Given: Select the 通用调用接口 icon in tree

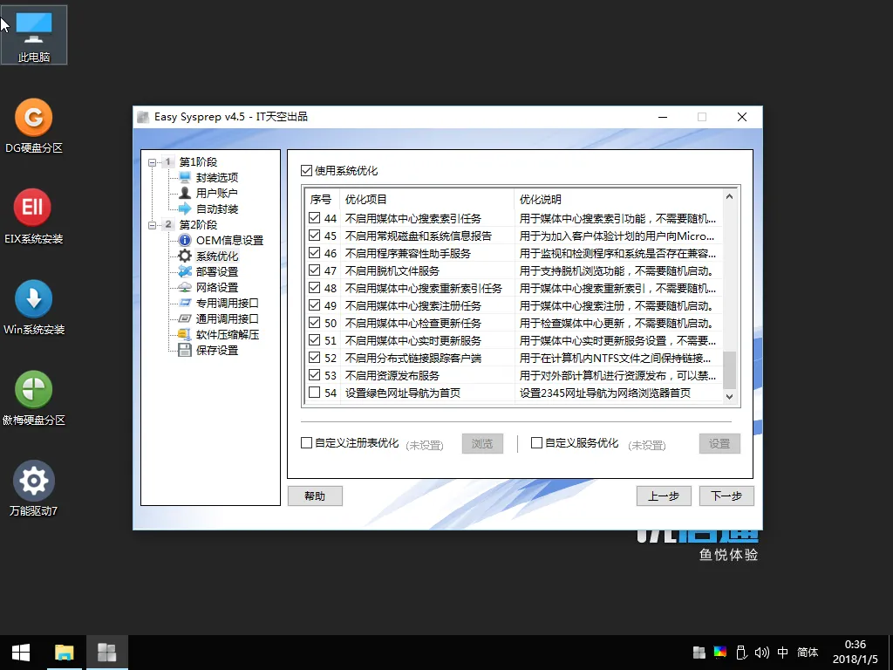Looking at the screenshot, I should pos(185,318).
